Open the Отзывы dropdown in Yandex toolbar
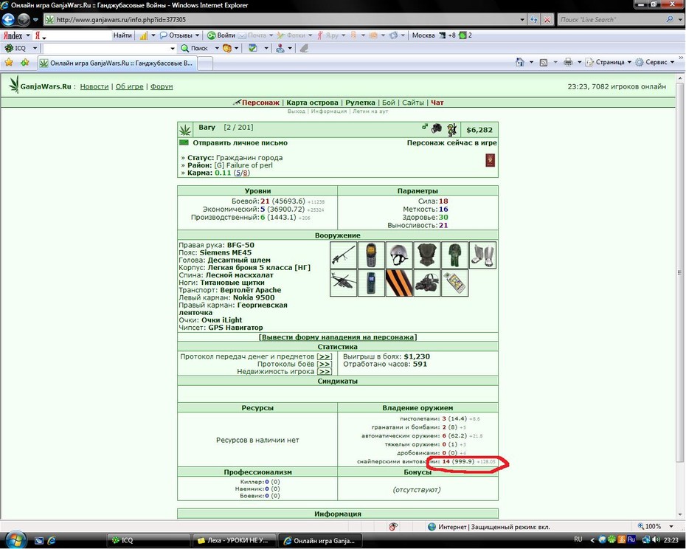 click(197, 35)
